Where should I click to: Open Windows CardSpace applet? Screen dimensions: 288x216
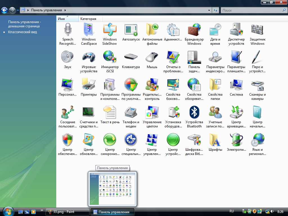coord(89,30)
